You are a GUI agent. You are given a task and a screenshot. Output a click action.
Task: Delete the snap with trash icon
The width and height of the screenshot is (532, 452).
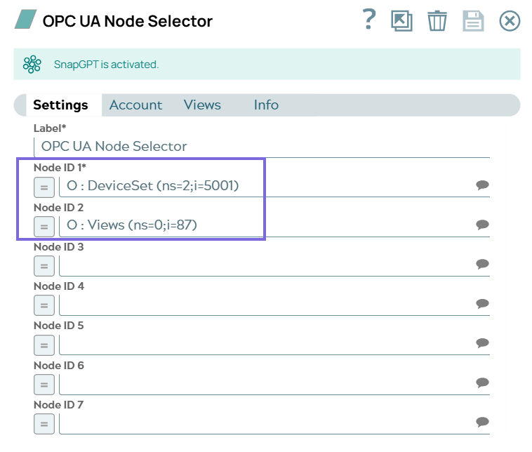[437, 21]
